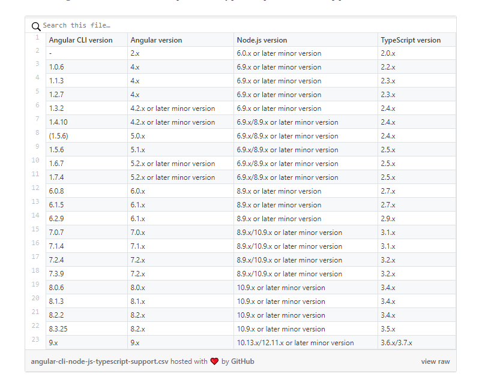Viewport: 488px width, 386px height.
Task: Click Angular version cell '8.0.x'
Action: (x=181, y=288)
